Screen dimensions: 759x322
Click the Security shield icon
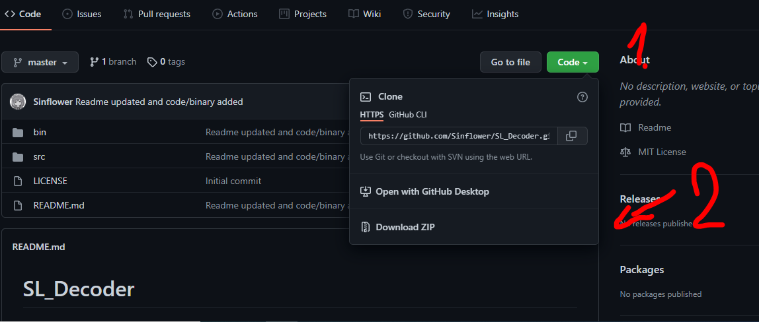(408, 14)
